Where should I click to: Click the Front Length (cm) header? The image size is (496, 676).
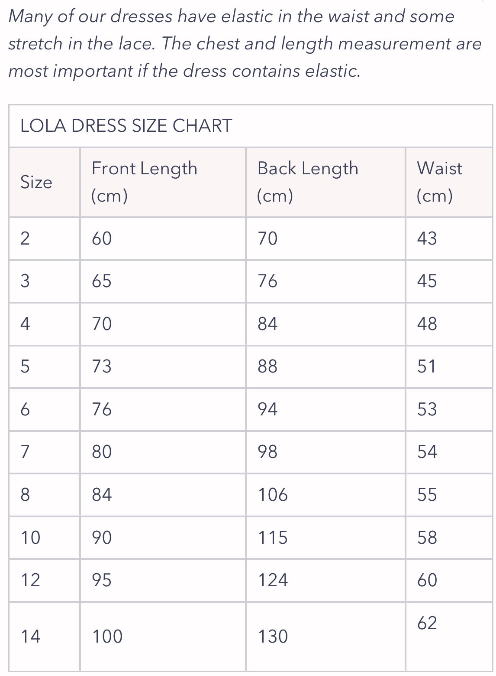click(x=145, y=182)
